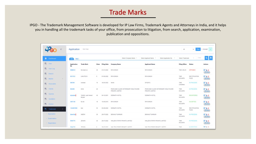
Task: Focus the Class input field
Action: pos(200,58)
